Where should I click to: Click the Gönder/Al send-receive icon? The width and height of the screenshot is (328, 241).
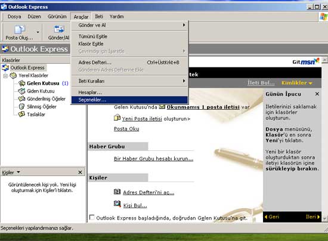tap(59, 29)
